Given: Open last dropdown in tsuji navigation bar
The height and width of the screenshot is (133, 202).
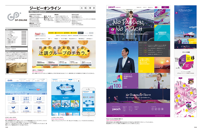Looking at the screenshot, I should point(89,39).
